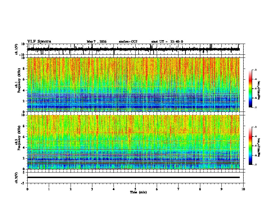Click the May 7, 2026 date label
Image resolution: width=274 pixels, height=212 pixels.
97,42
